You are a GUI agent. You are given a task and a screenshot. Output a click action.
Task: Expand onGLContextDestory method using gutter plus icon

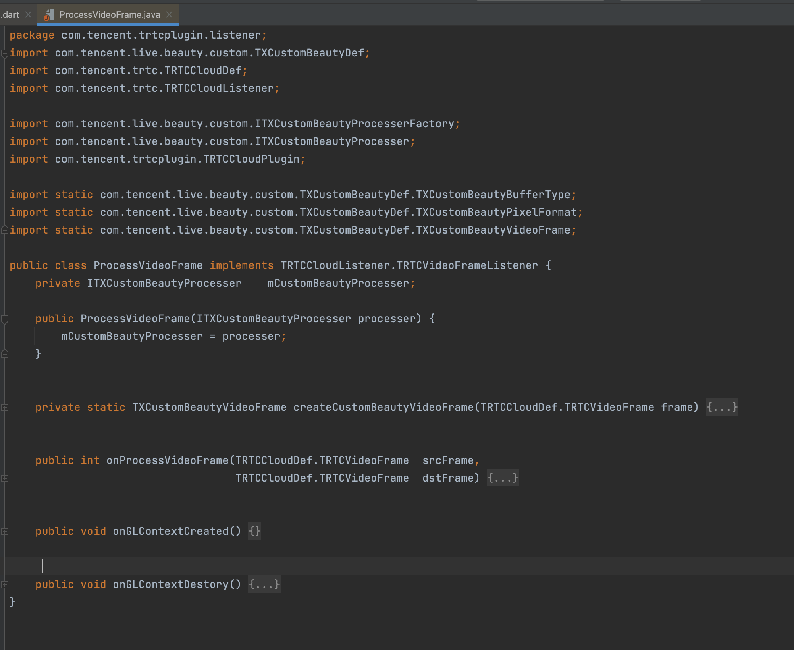[5, 585]
